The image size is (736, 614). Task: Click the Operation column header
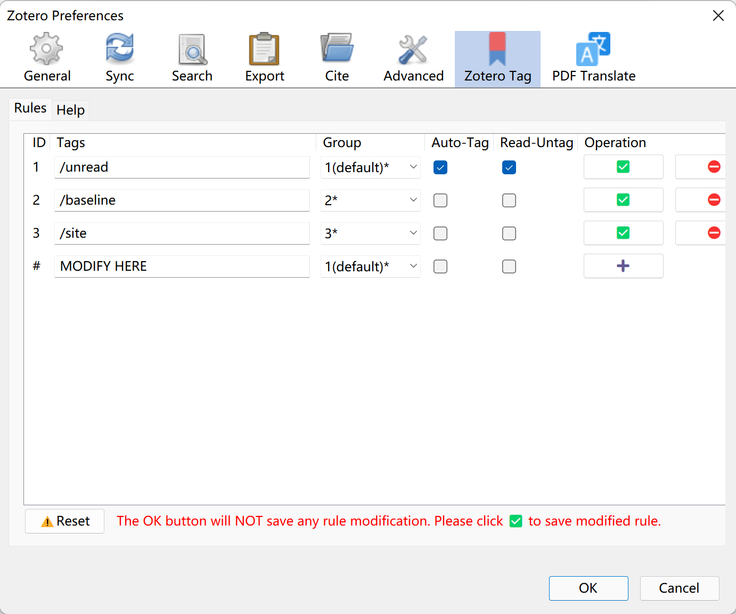pos(652,143)
